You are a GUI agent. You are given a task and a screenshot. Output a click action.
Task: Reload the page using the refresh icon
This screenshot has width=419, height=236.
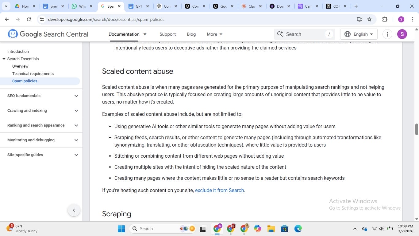(29, 19)
